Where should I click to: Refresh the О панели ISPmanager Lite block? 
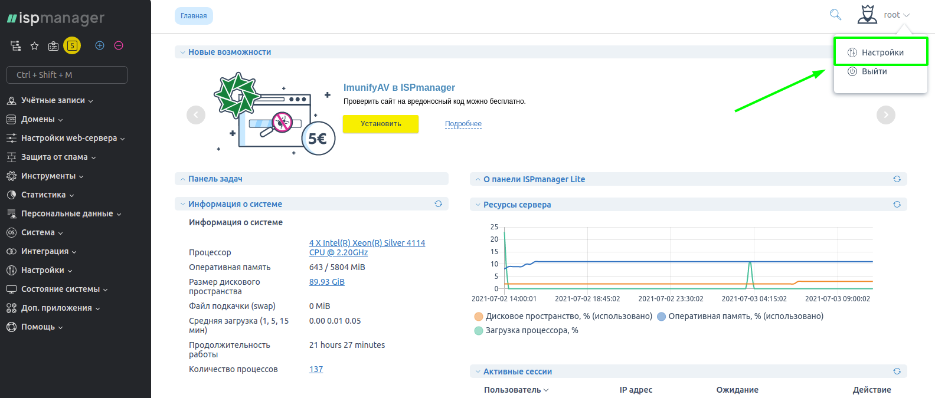897,179
